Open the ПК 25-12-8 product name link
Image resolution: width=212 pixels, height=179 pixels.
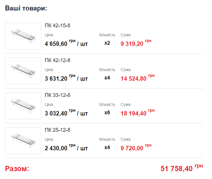click(x=57, y=130)
